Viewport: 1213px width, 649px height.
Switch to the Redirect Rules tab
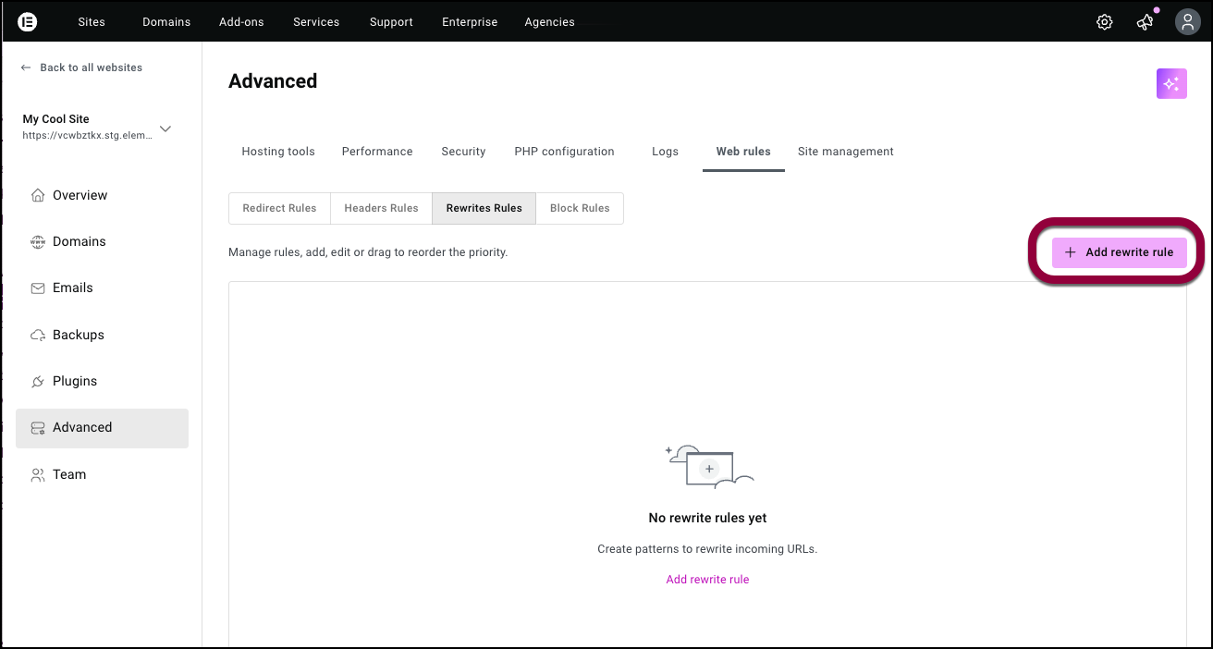(x=279, y=208)
